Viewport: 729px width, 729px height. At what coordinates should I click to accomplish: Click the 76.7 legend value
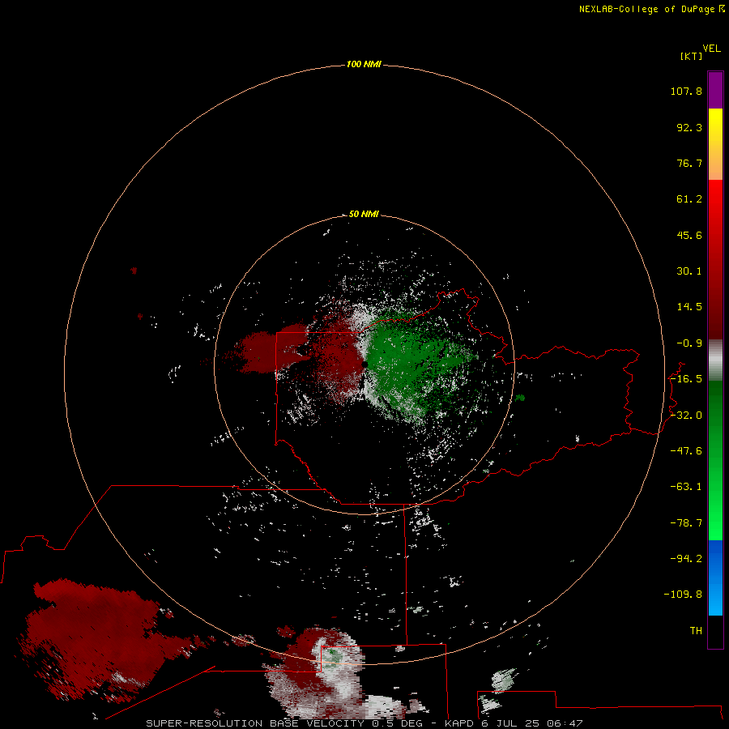point(689,163)
